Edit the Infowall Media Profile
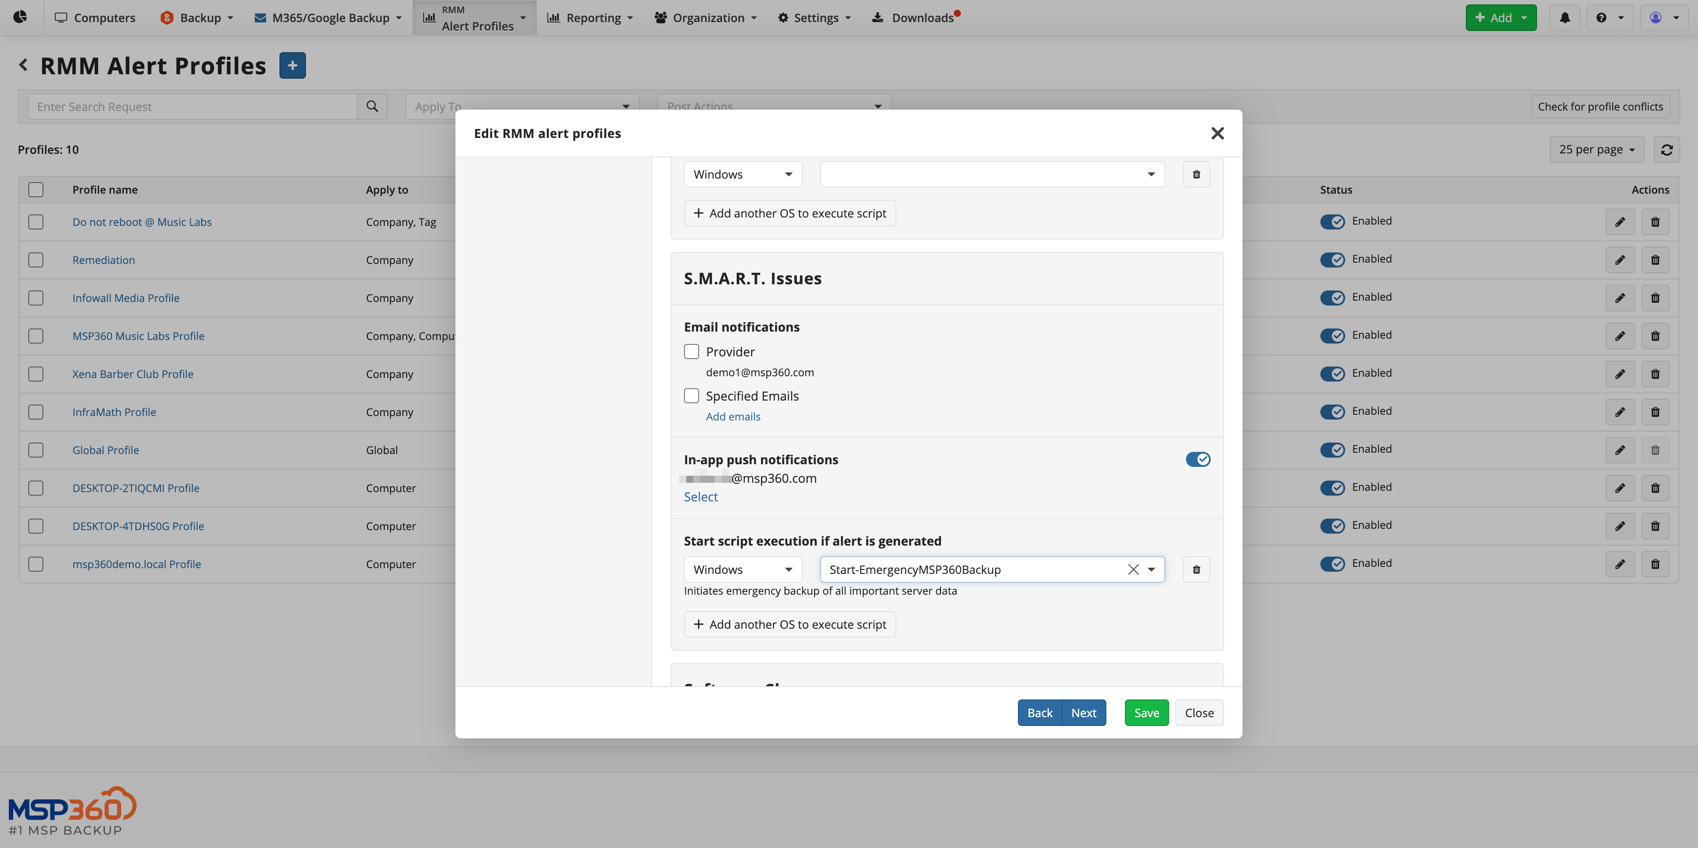The image size is (1698, 848). pos(1620,298)
